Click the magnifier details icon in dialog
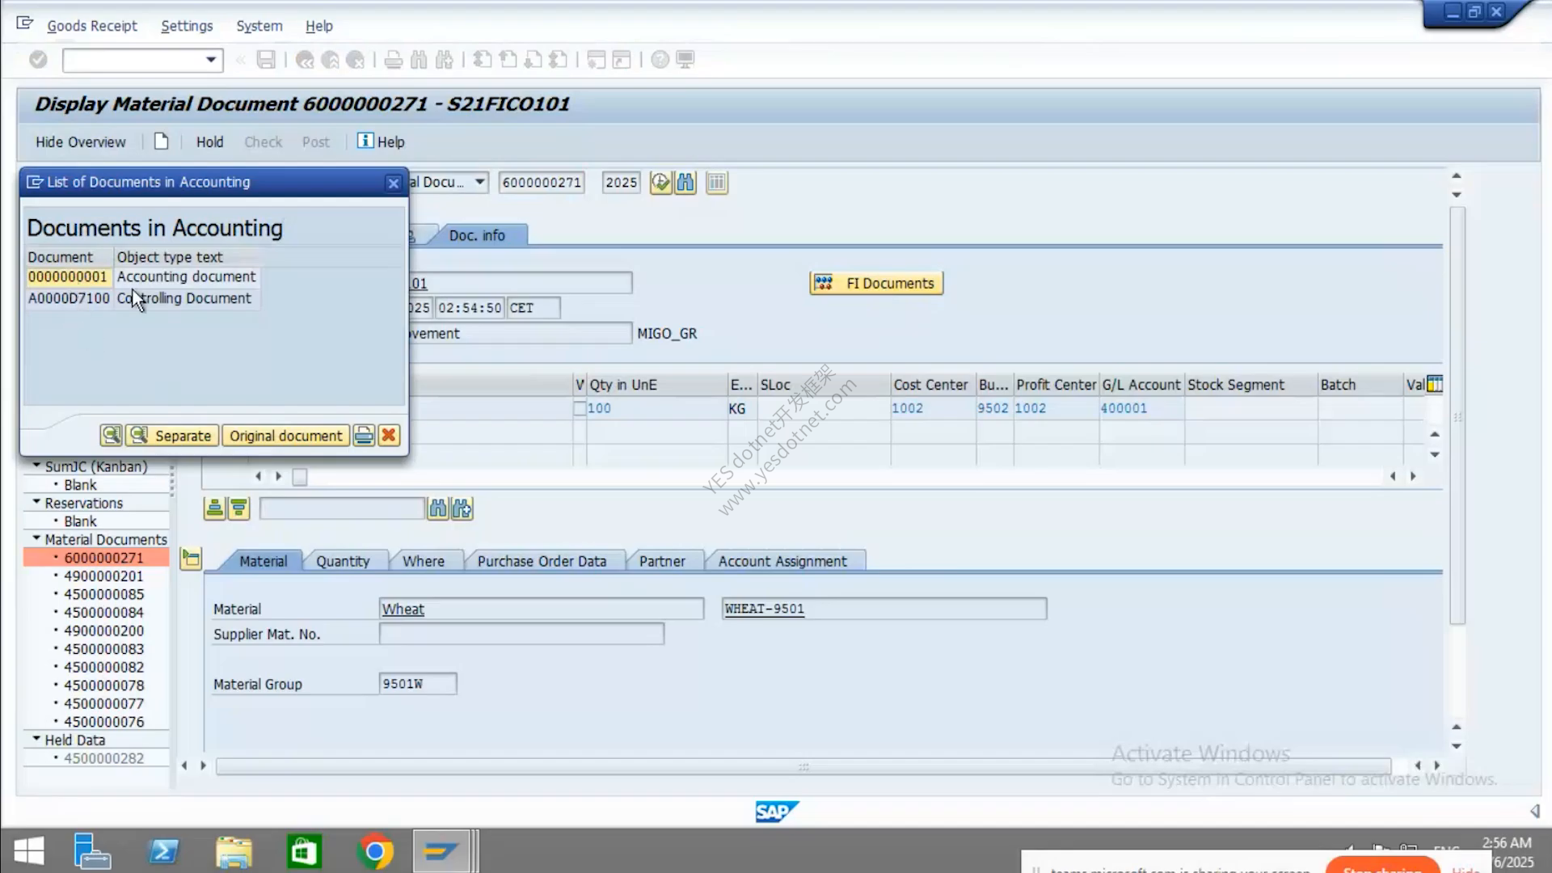Viewport: 1552px width, 873px height. (112, 436)
